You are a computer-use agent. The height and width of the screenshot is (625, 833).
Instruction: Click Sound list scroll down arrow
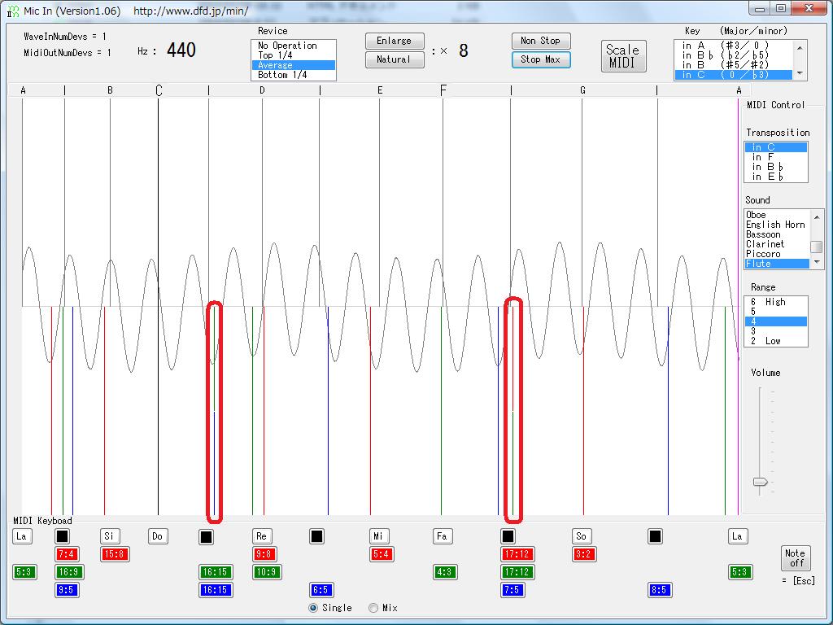point(817,263)
